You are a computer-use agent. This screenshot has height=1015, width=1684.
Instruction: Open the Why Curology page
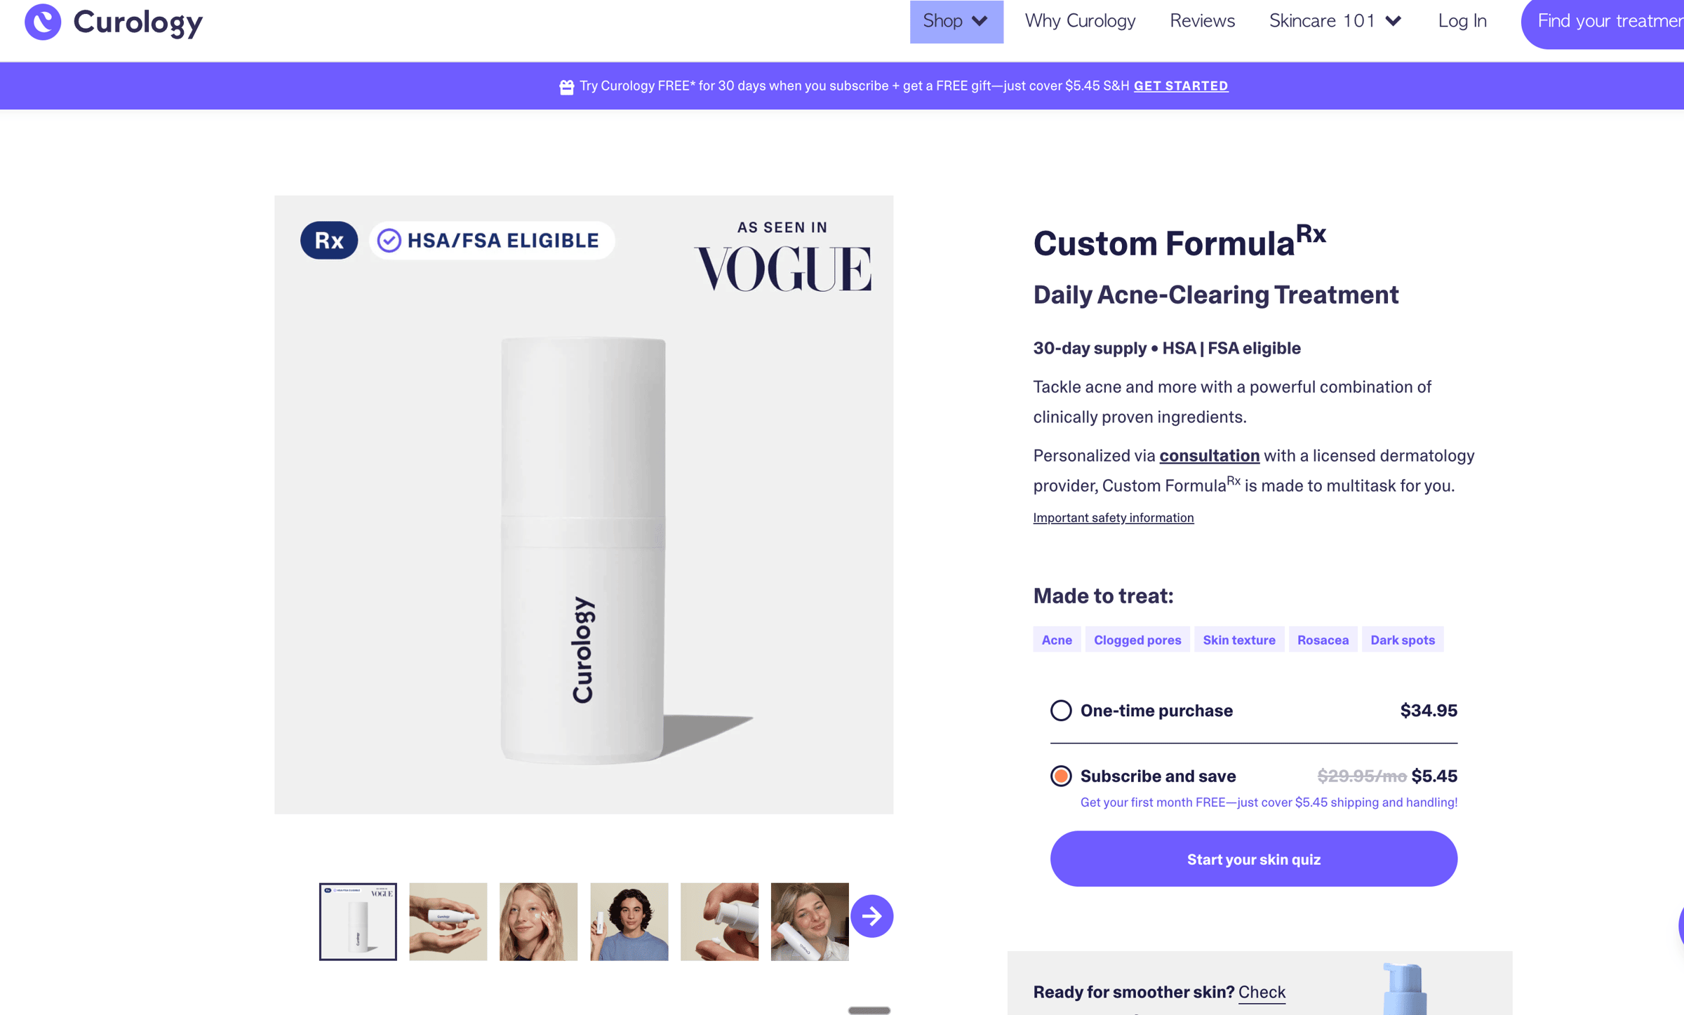[1080, 21]
